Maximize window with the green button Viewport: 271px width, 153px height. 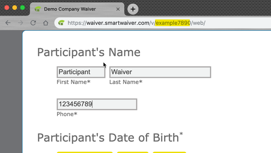22,8
